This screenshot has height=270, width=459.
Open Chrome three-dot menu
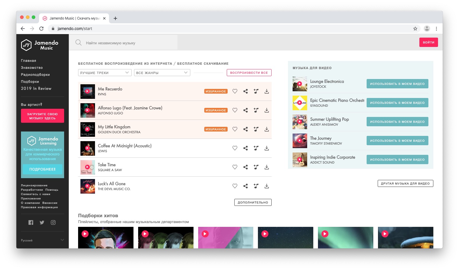click(x=436, y=29)
